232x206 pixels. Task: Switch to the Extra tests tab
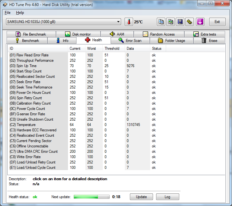pos(205,34)
